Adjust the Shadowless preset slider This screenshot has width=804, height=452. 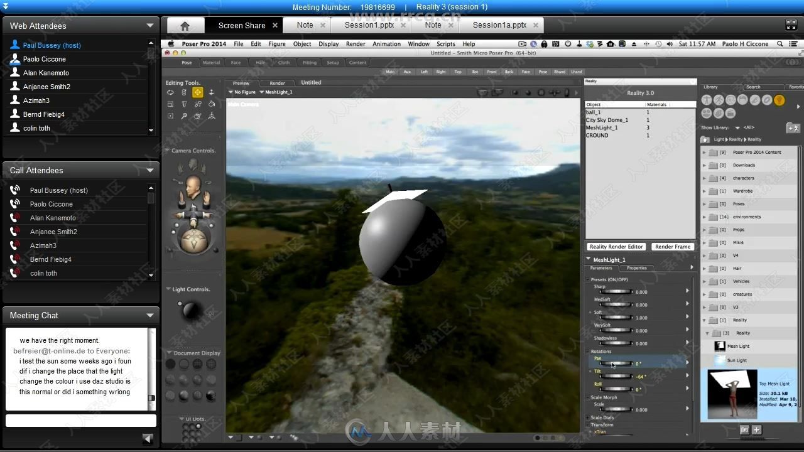pos(616,343)
